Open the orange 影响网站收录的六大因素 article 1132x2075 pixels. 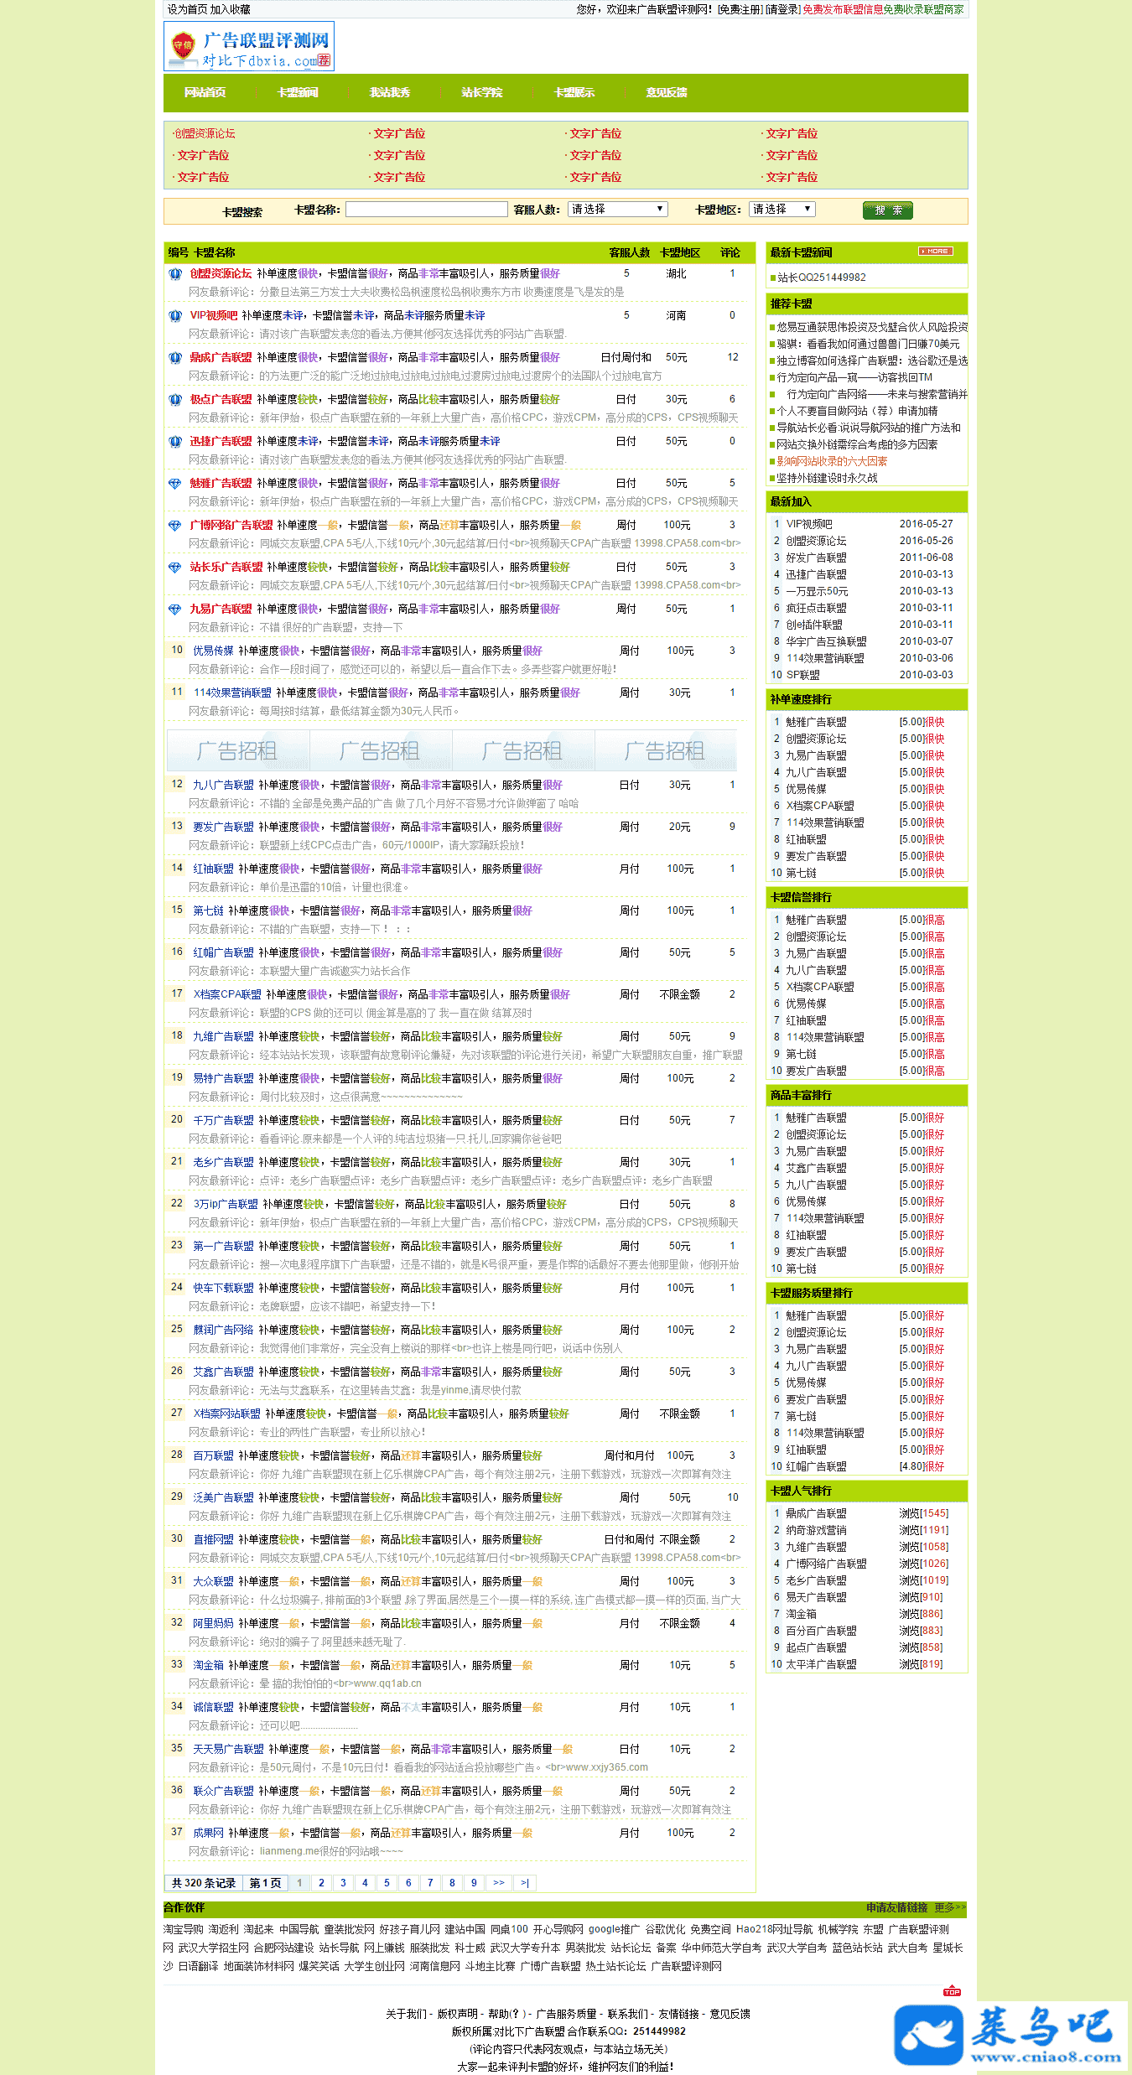[x=832, y=461]
